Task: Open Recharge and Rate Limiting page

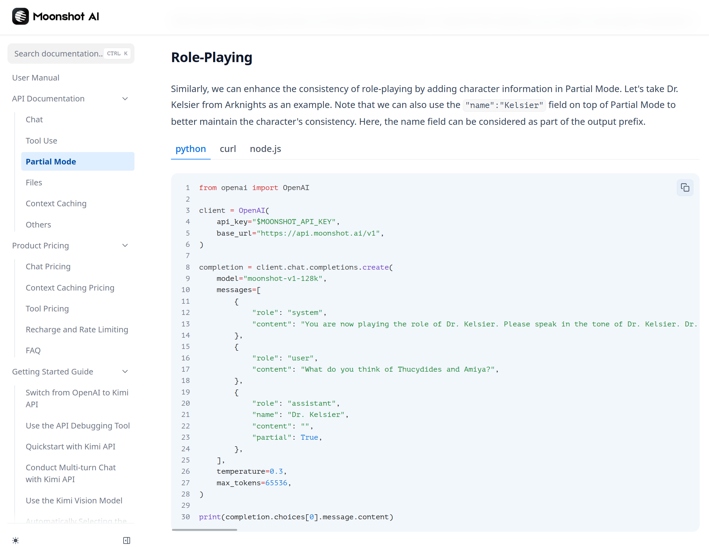Action: (77, 329)
